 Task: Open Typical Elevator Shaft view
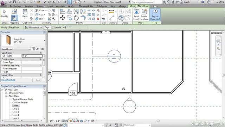coord(22,99)
